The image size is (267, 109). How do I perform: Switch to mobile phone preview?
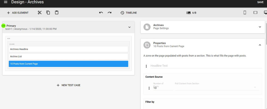pos(245,12)
